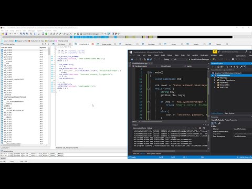Collapse the Misc section in Properties
The image size is (252, 189).
tap(212, 126)
